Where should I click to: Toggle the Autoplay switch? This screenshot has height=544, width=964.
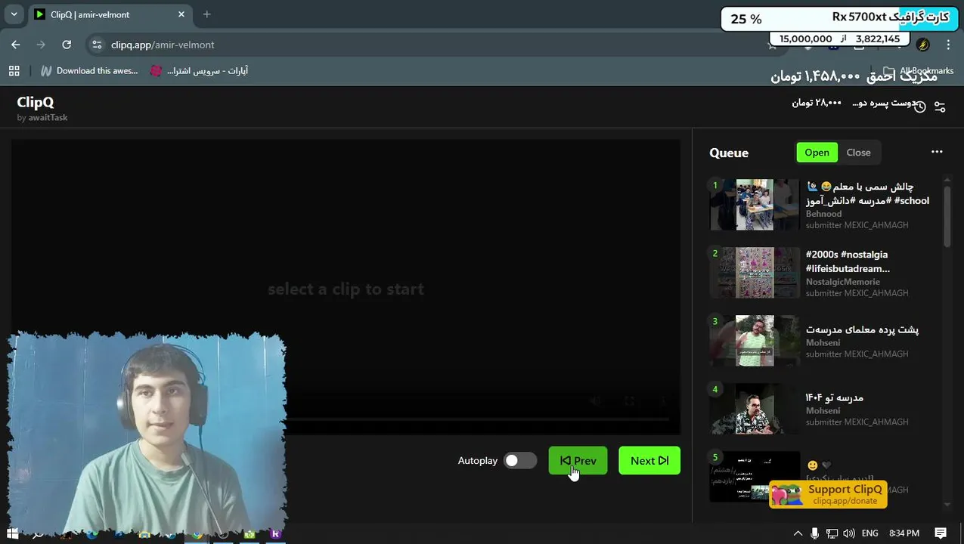[520, 460]
